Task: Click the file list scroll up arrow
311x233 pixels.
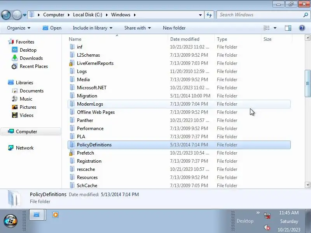Action: [308, 38]
